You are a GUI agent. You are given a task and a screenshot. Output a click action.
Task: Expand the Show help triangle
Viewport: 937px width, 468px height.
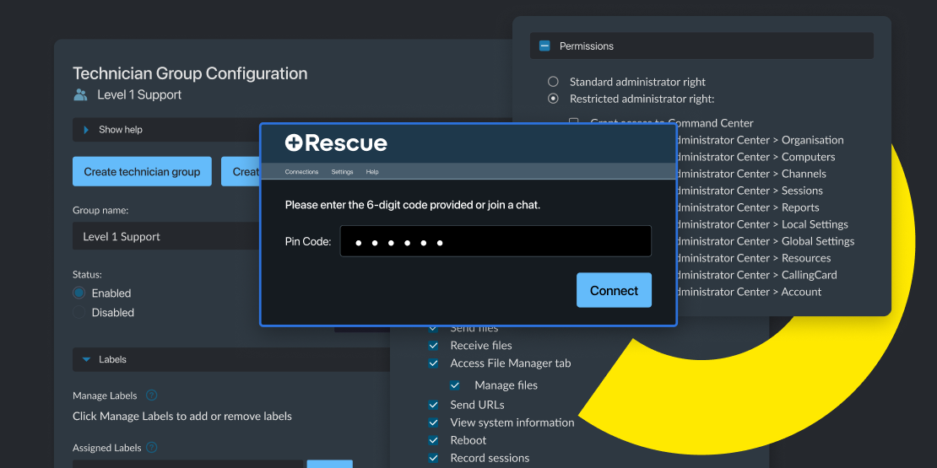pyautogui.click(x=86, y=130)
